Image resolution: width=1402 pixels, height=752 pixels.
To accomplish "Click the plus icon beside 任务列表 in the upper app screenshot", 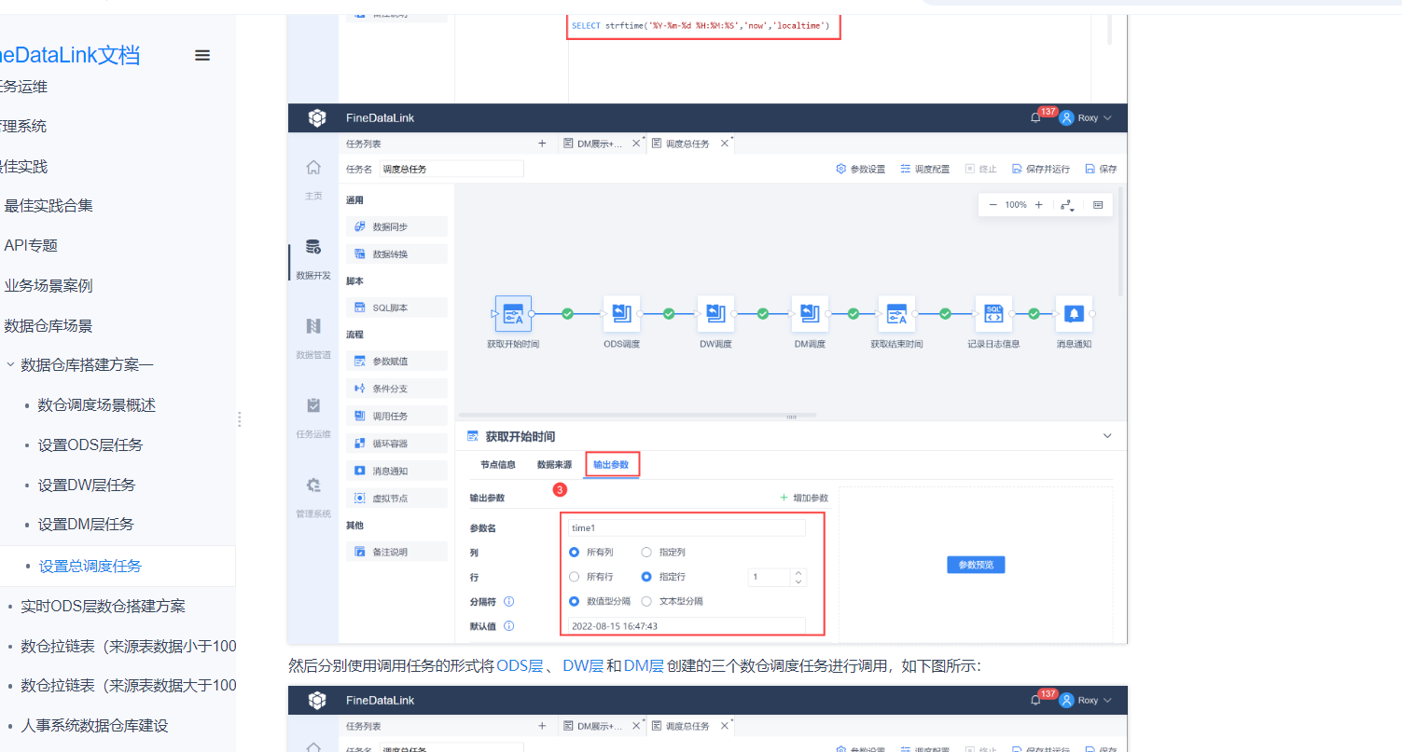I will [x=542, y=144].
